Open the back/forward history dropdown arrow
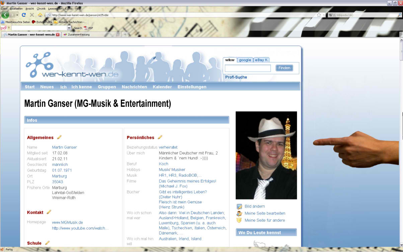Image resolution: width=403 pixels, height=252 pixels. [17, 15]
